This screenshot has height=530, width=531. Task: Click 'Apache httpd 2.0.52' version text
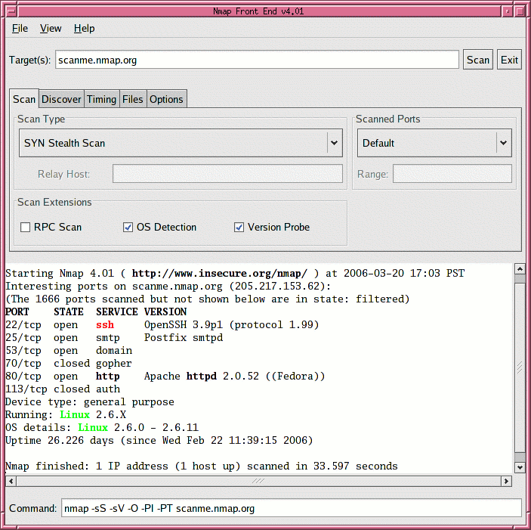tap(202, 377)
